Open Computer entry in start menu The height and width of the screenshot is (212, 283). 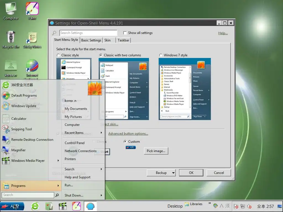click(83, 125)
